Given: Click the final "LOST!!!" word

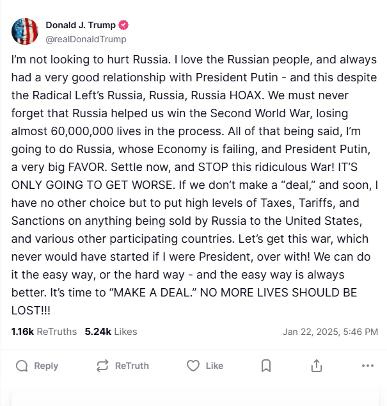Looking at the screenshot, I should (31, 309).
